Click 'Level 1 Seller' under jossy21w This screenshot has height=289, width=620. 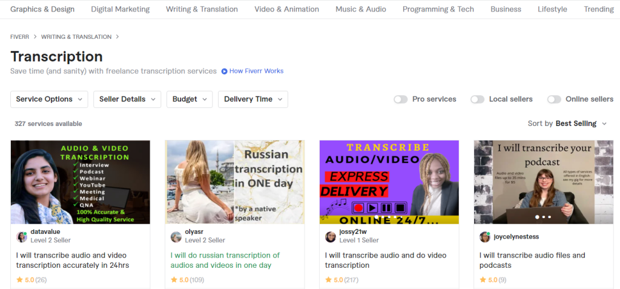(x=359, y=240)
